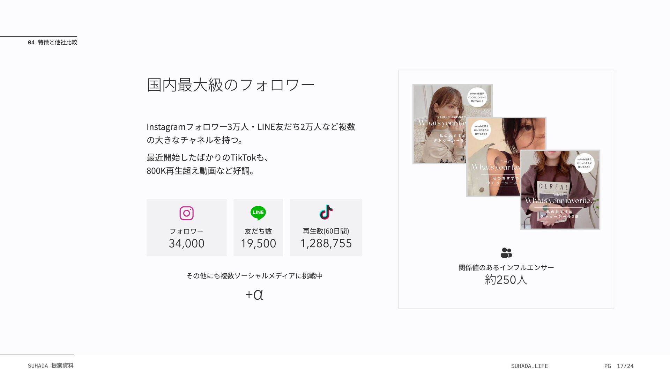Click the 34,000 follower count
The height and width of the screenshot is (377, 670).
(x=186, y=243)
